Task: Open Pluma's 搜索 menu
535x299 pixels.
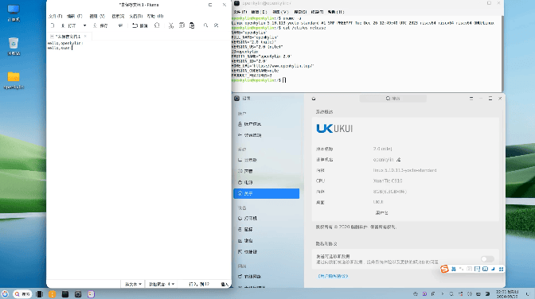Action: 118,16
